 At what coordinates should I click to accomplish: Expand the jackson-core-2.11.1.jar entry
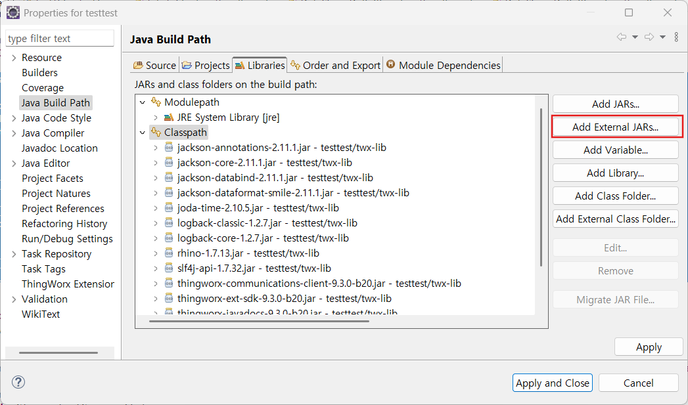point(156,163)
